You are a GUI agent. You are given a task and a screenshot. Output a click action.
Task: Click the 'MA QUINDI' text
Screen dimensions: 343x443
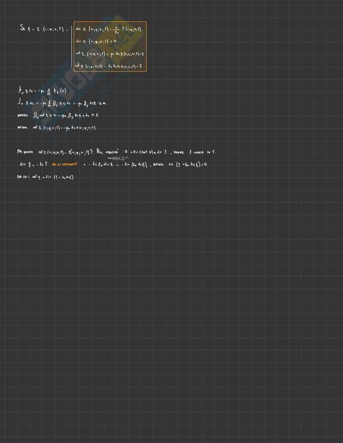[25, 152]
